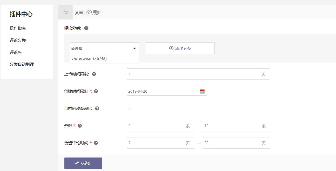Go to 评论分类 sidebar menu

click(x=18, y=40)
